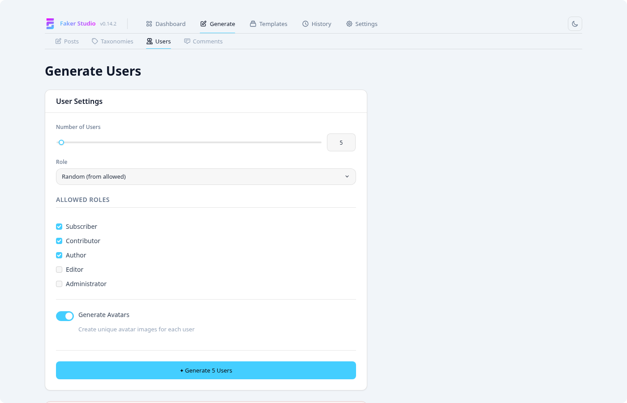Select the Posts sub-tab label

coord(71,41)
